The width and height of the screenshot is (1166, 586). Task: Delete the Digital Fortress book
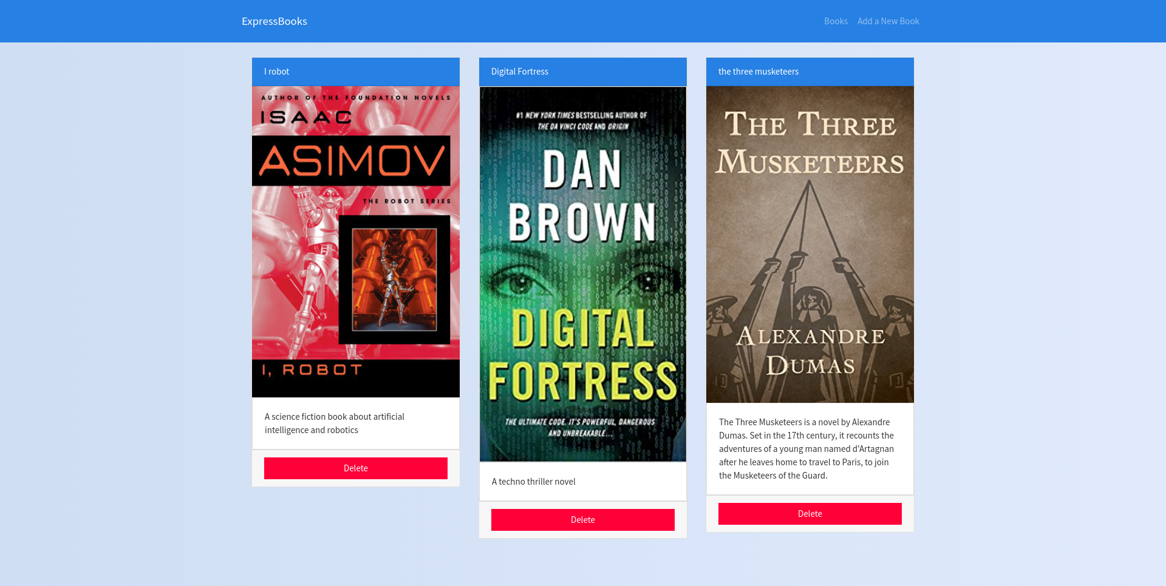coord(583,520)
